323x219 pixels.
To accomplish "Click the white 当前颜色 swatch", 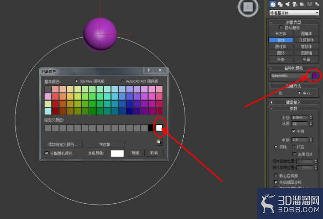I will (x=117, y=153).
